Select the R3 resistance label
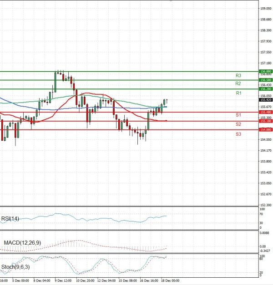 pyautogui.click(x=238, y=75)
